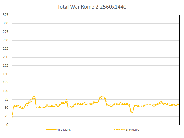The image size is (184, 138).
Task: Click the 0 label at the axis origin
Action: tap(7, 125)
